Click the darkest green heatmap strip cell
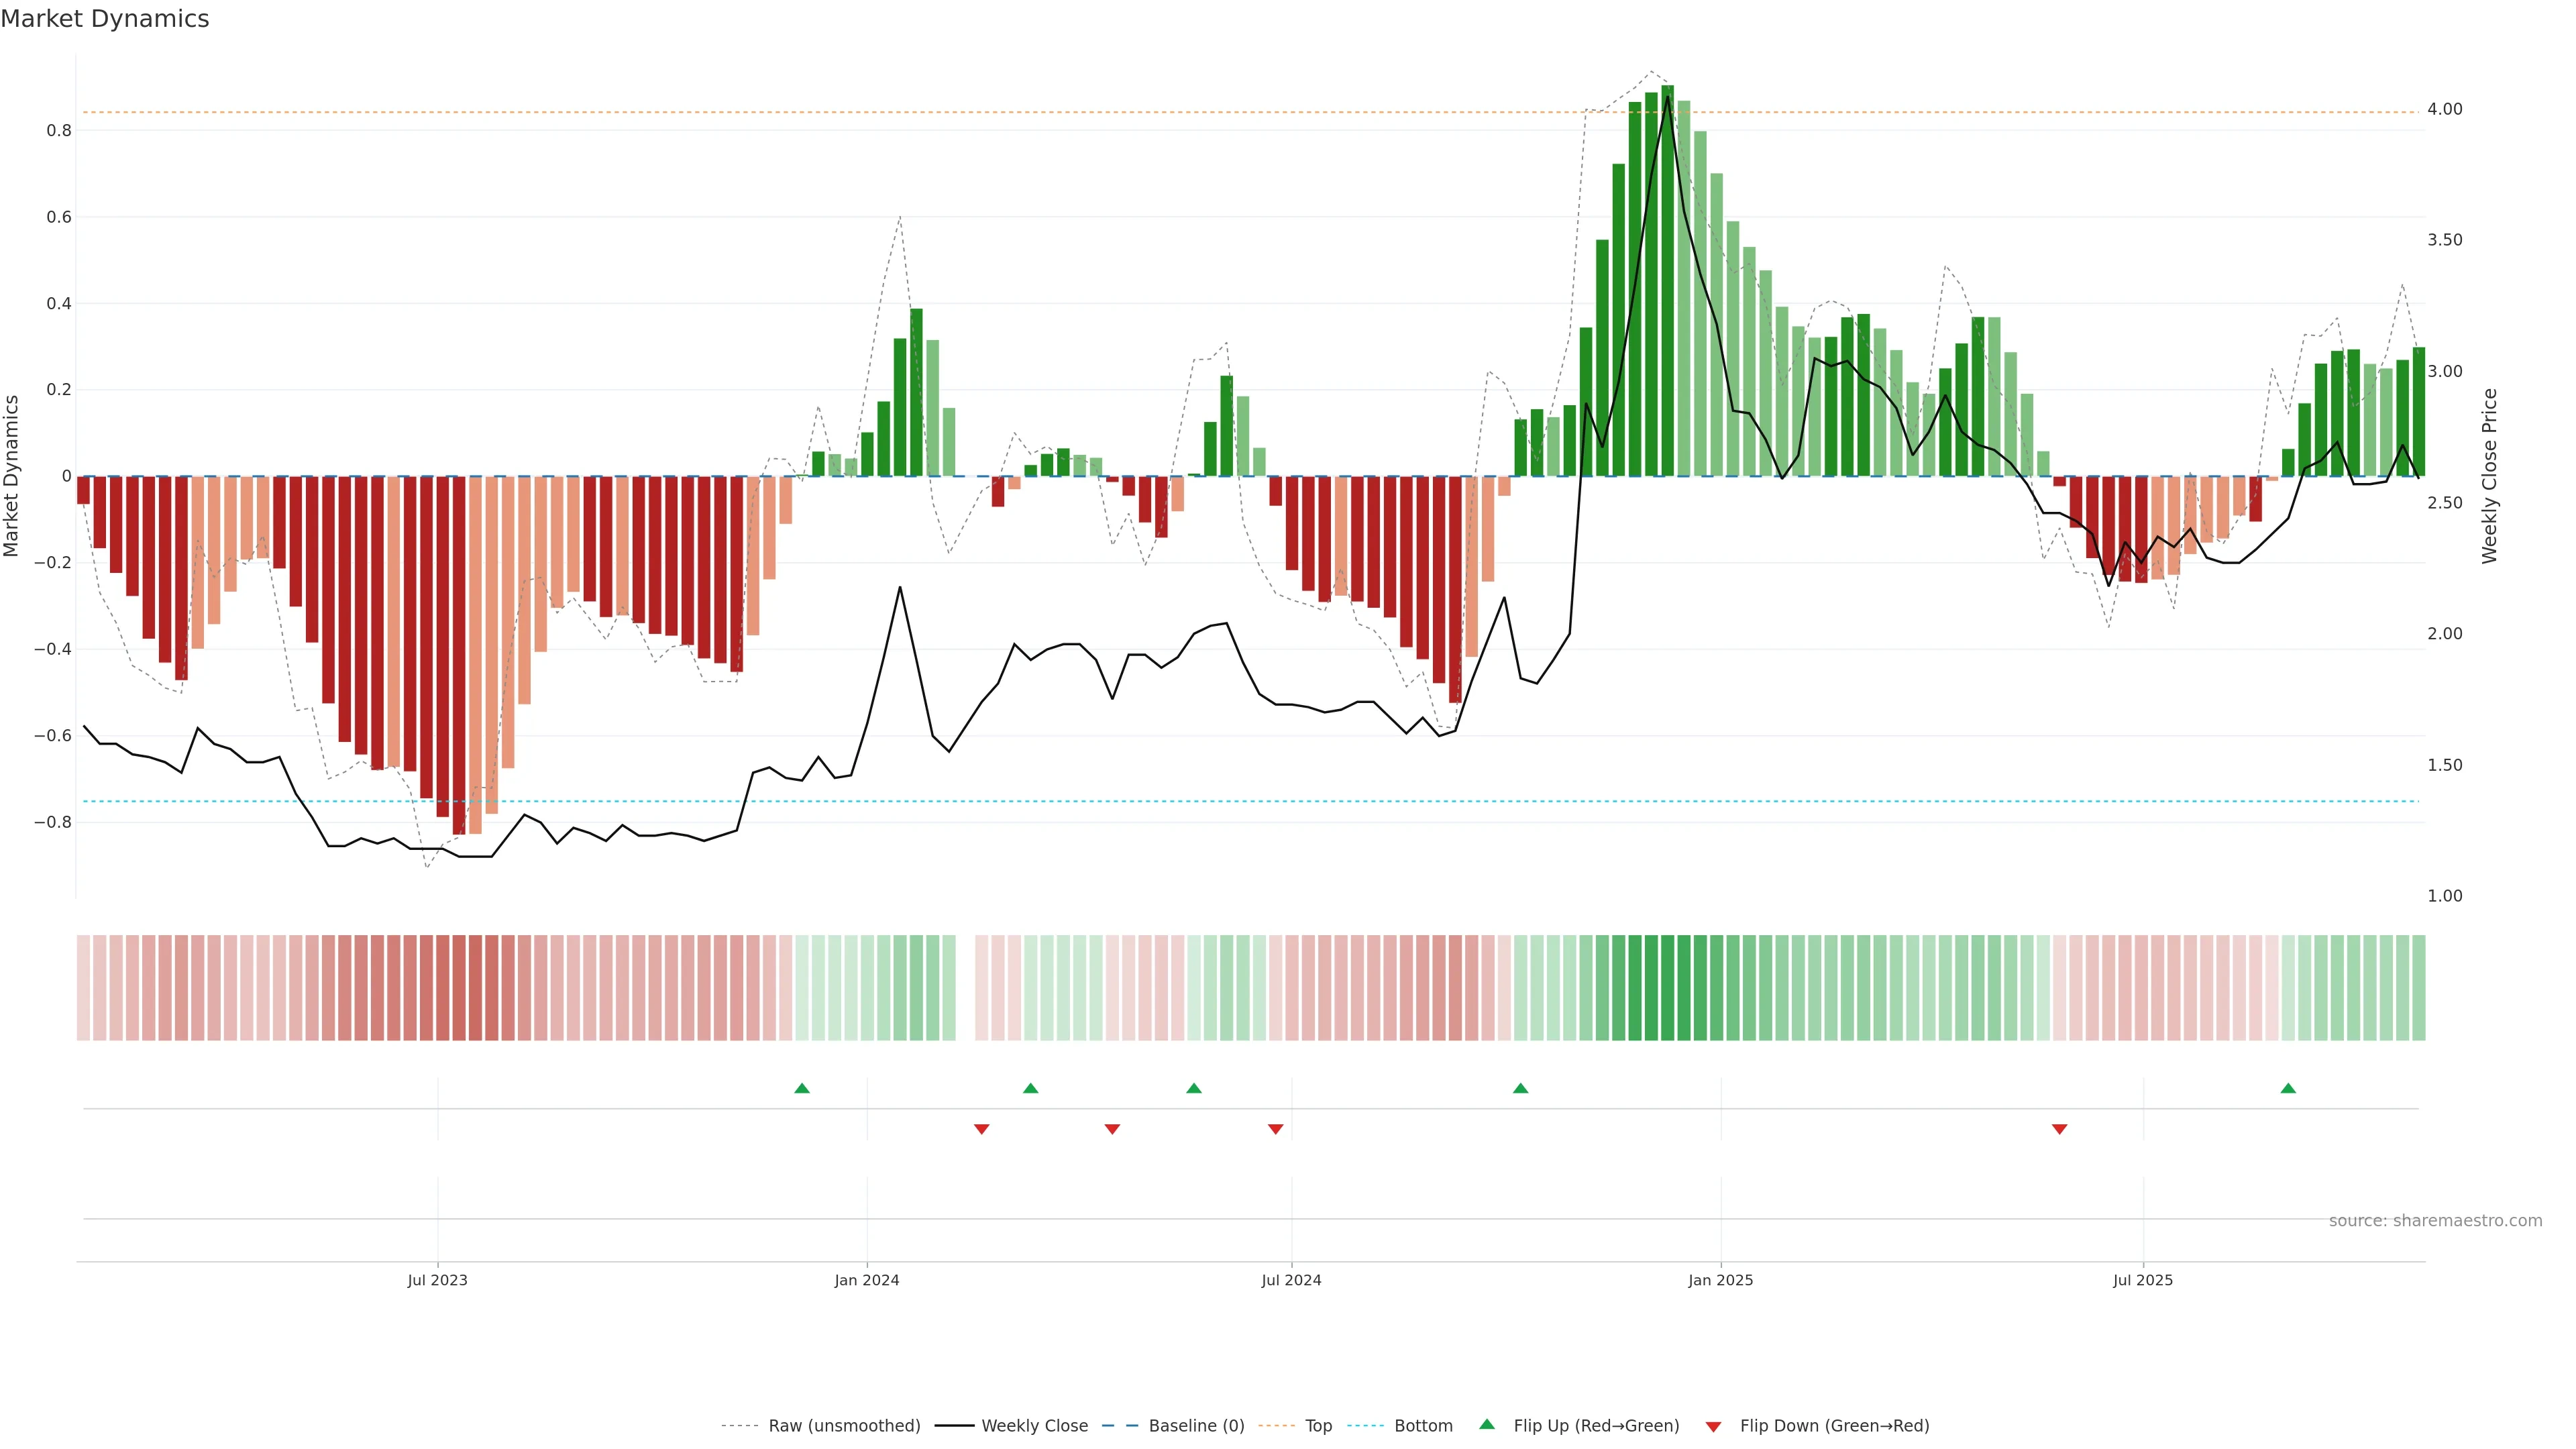Viewport: 2576px width, 1449px height. point(1667,988)
